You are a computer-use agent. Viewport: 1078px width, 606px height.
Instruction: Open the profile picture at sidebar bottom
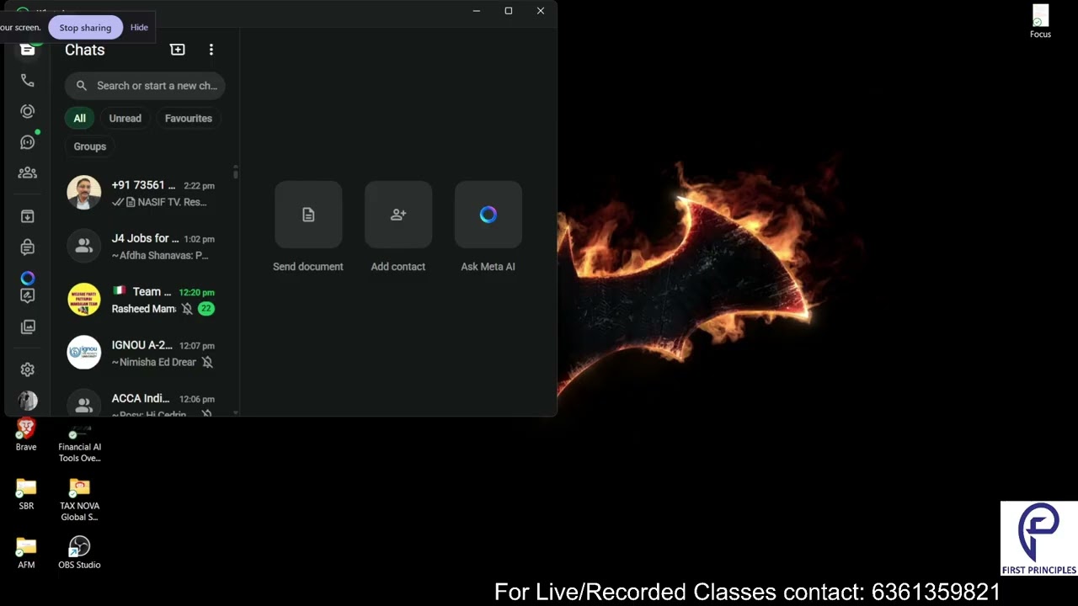coord(27,401)
